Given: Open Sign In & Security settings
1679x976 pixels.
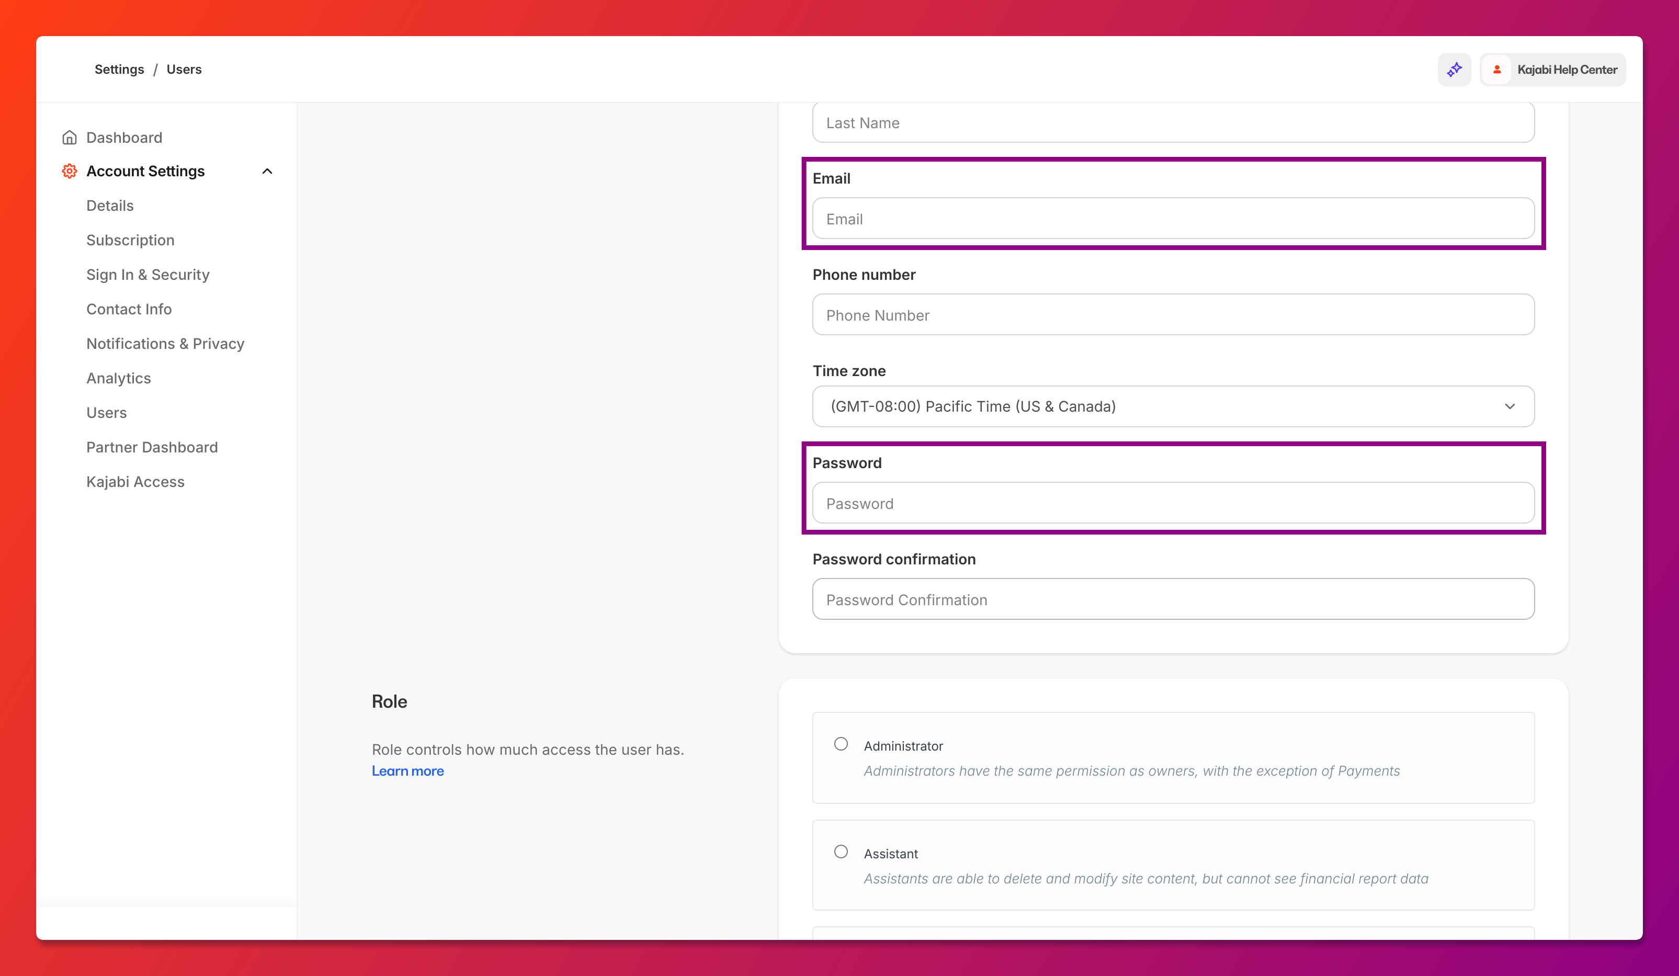Looking at the screenshot, I should [148, 275].
